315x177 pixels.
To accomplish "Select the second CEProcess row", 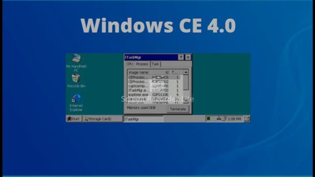I will click(154, 82).
